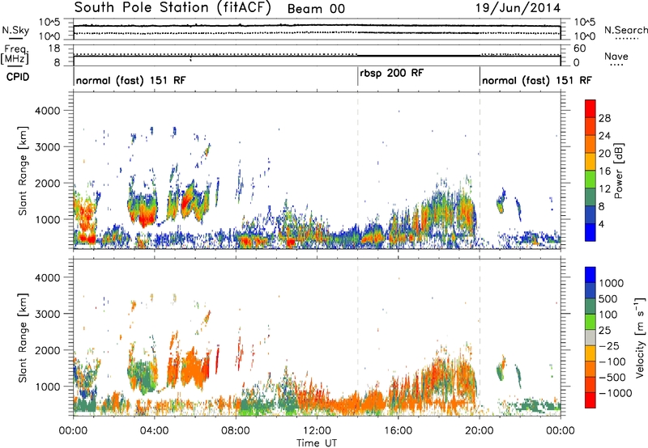Click the velocity colorbar value '-1000'
648x448 pixels.
coord(616,393)
